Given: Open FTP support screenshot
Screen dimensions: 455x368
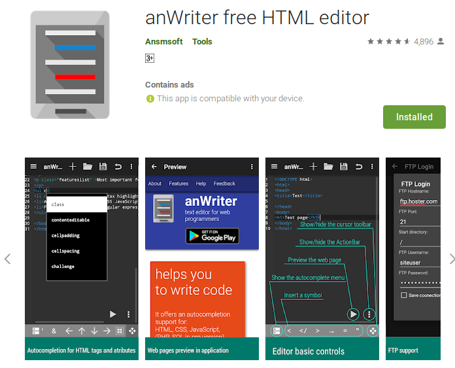Looking at the screenshot, I should (413, 259).
